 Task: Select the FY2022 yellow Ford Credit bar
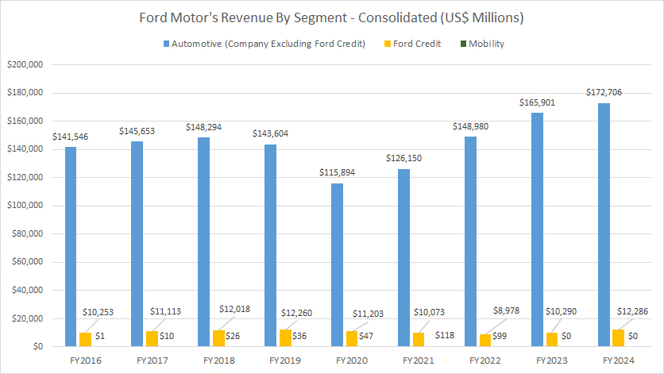tap(485, 340)
